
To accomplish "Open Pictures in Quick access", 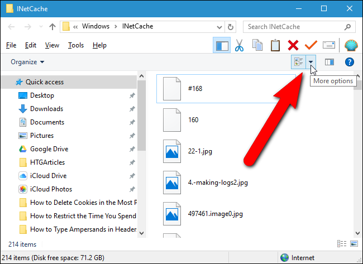I will [x=42, y=136].
